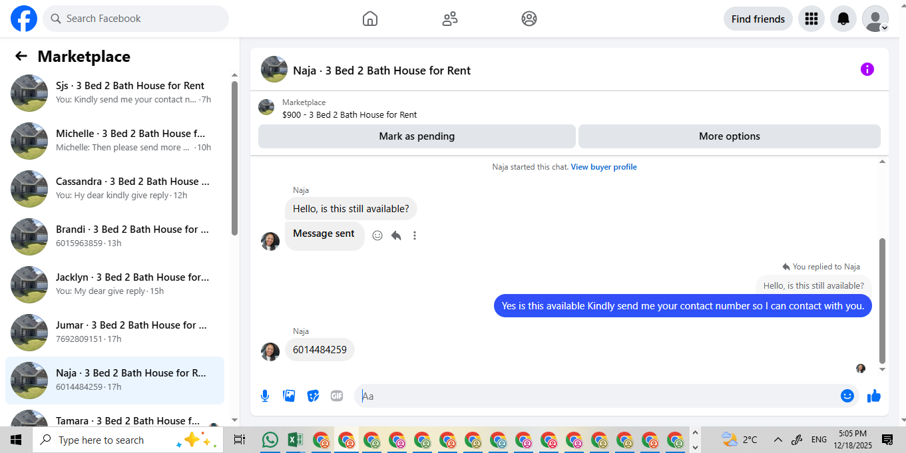The image size is (906, 453).
Task: Open the View buyer profile link
Action: pos(604,167)
